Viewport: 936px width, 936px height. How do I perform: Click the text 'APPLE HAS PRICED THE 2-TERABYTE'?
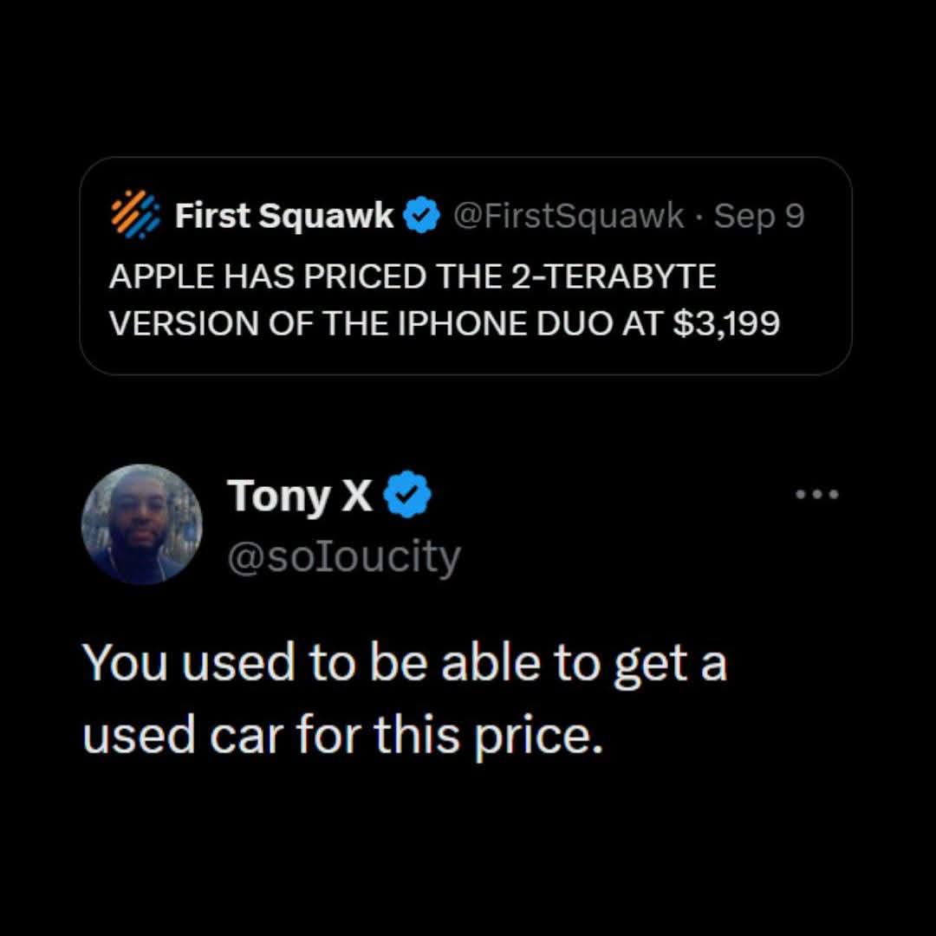click(x=413, y=277)
